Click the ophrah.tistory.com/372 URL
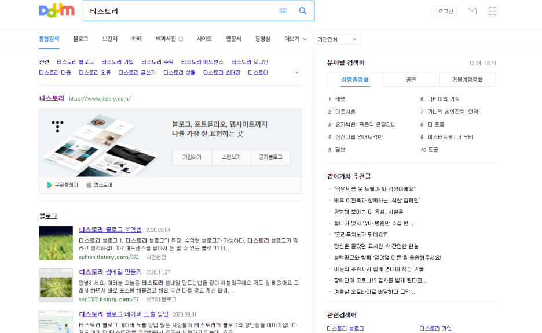Screen dimensions: 542x333 108,257
